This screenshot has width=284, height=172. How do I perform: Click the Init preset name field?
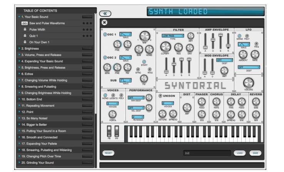pos(207,153)
